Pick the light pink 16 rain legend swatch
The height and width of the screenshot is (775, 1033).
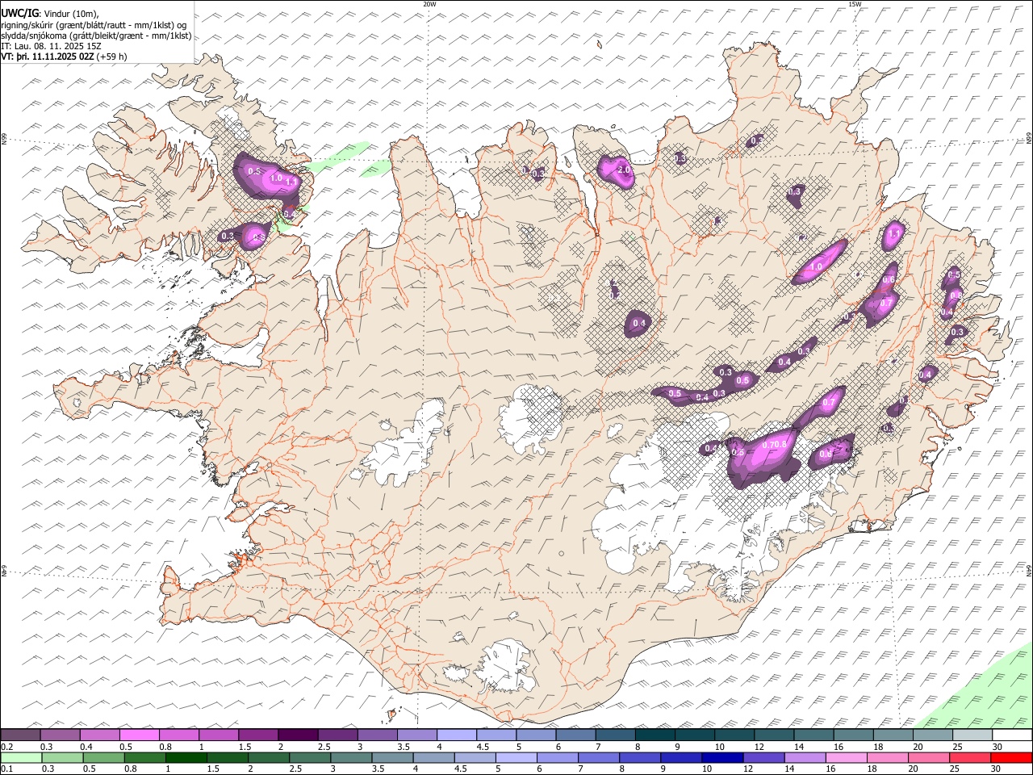tap(847, 758)
